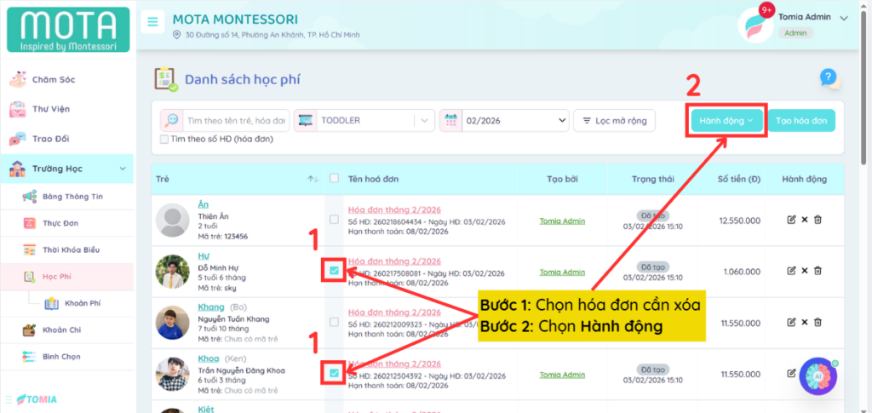The image size is (872, 413).
Task: Open the help question mark icon
Action: coord(829,77)
